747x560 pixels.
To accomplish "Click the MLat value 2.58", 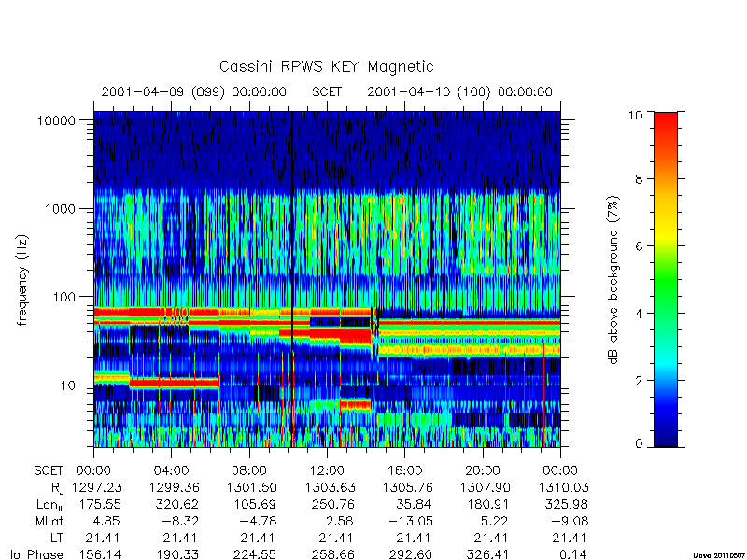I will click(341, 521).
